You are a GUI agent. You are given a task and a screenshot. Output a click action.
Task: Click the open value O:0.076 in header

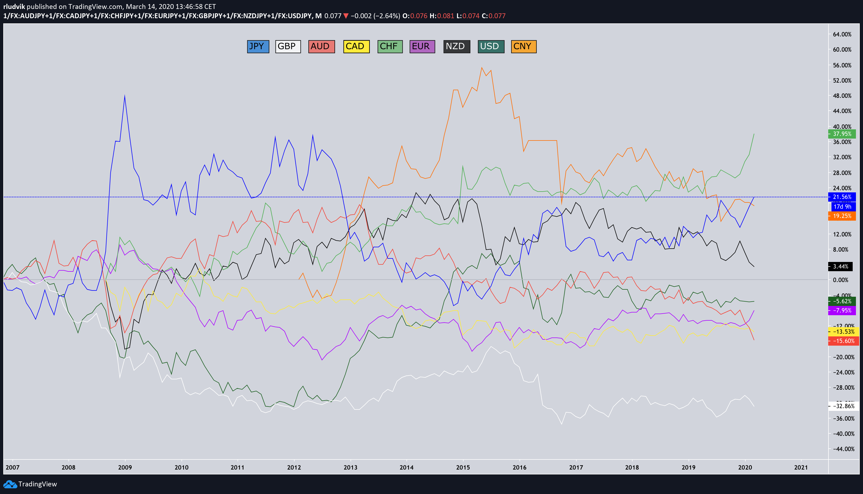(x=415, y=16)
